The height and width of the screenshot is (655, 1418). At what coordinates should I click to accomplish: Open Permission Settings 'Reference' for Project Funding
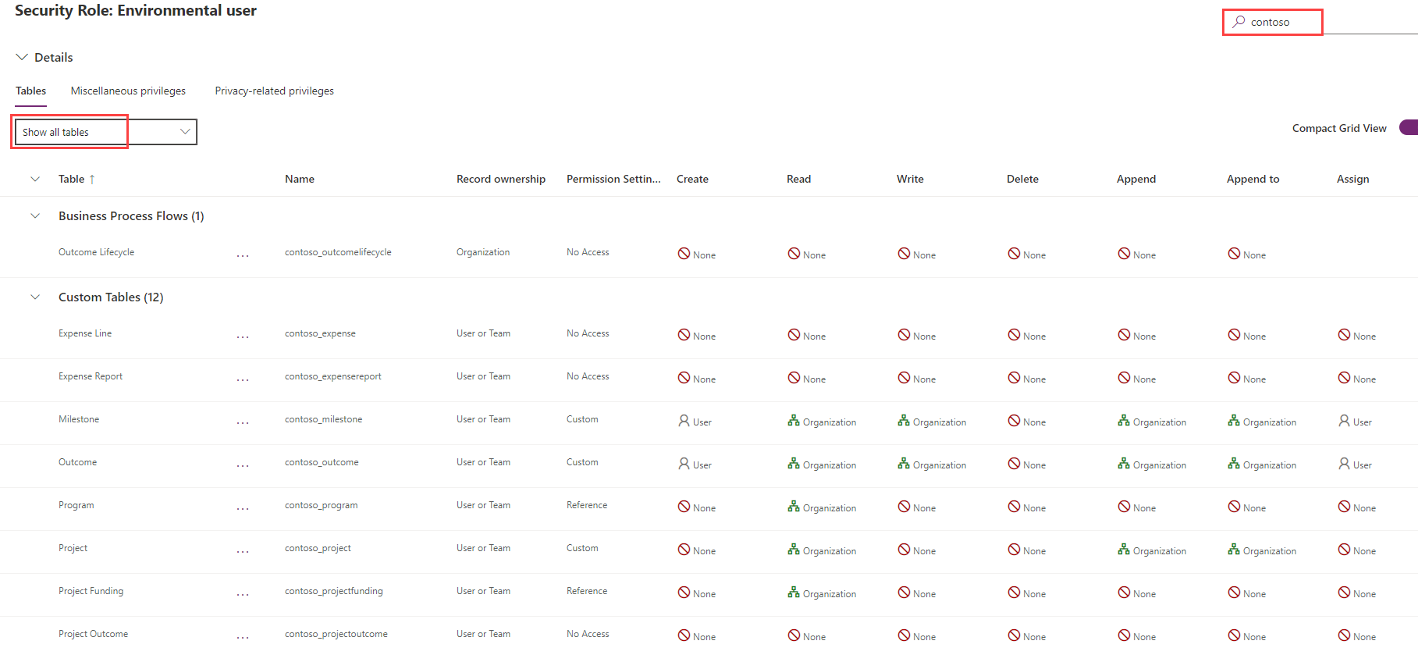coord(587,591)
